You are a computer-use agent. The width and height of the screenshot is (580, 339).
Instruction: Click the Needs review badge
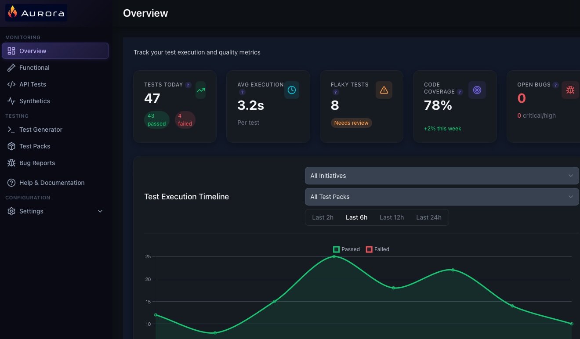tap(352, 123)
